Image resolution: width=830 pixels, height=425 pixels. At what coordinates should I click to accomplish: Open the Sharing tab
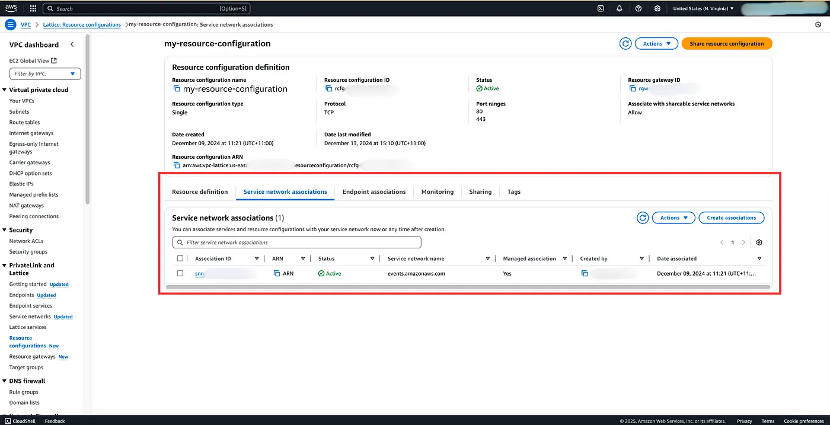[x=480, y=191]
